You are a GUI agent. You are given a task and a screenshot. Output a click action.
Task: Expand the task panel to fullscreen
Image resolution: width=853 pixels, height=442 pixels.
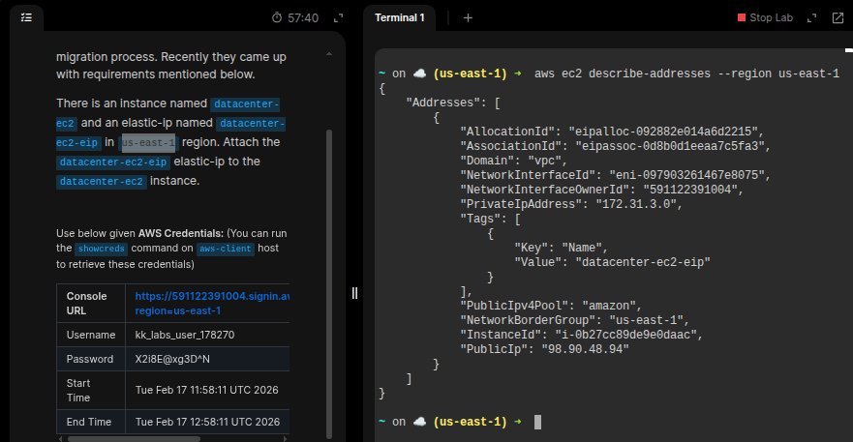coord(338,17)
